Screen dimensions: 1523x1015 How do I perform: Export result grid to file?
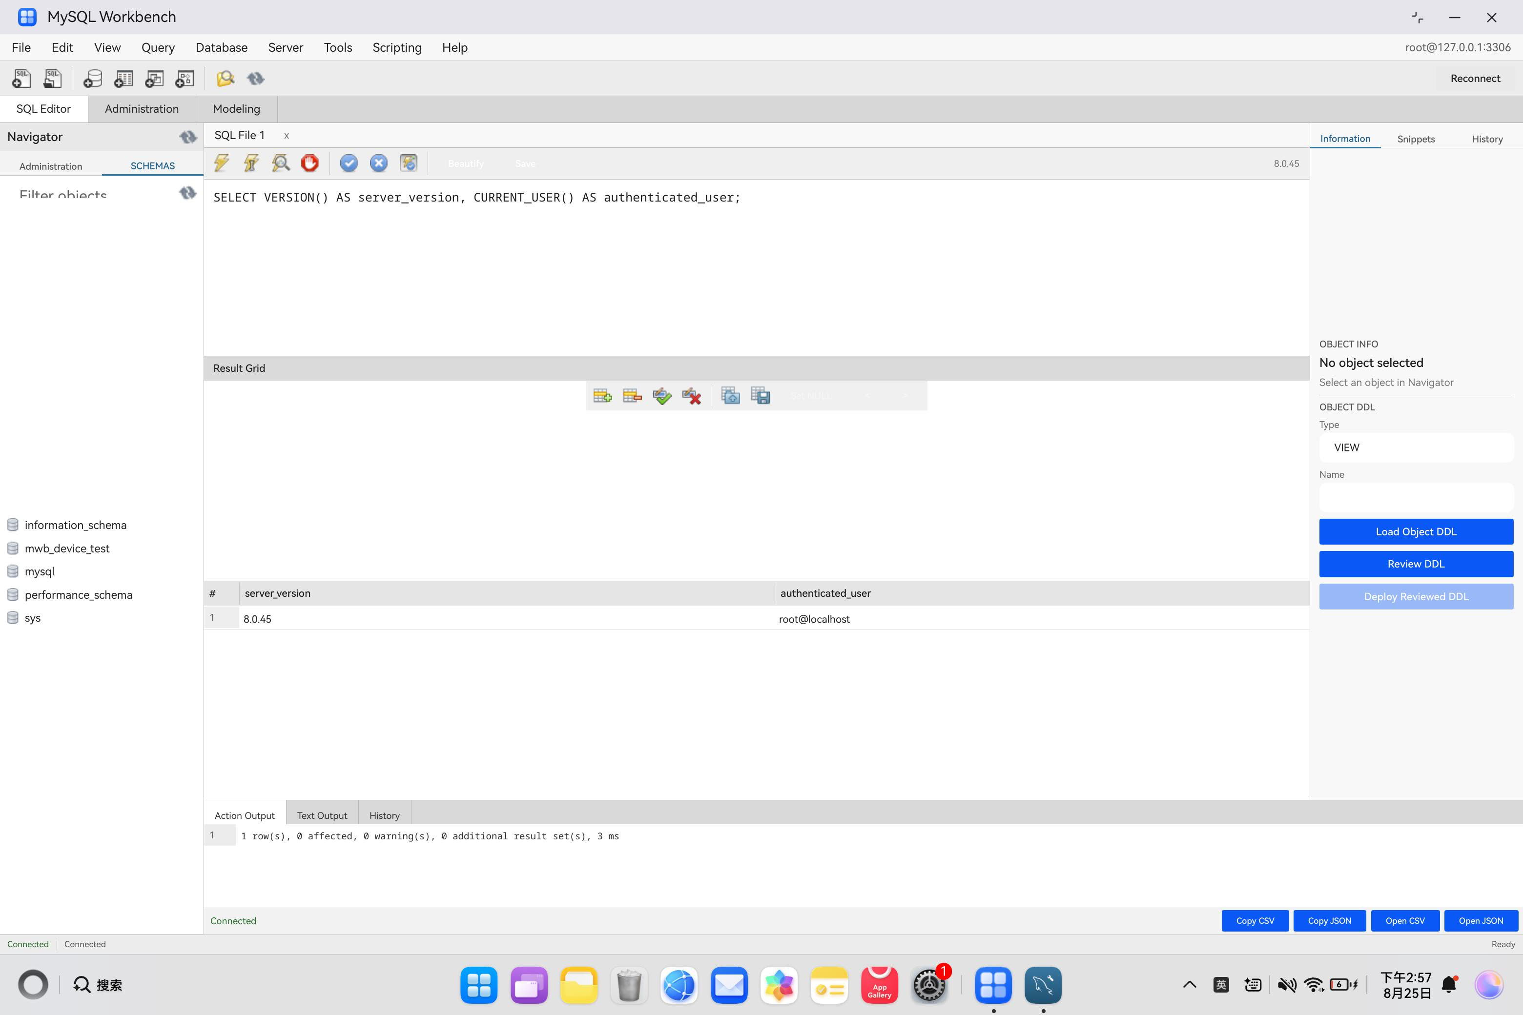[760, 396]
